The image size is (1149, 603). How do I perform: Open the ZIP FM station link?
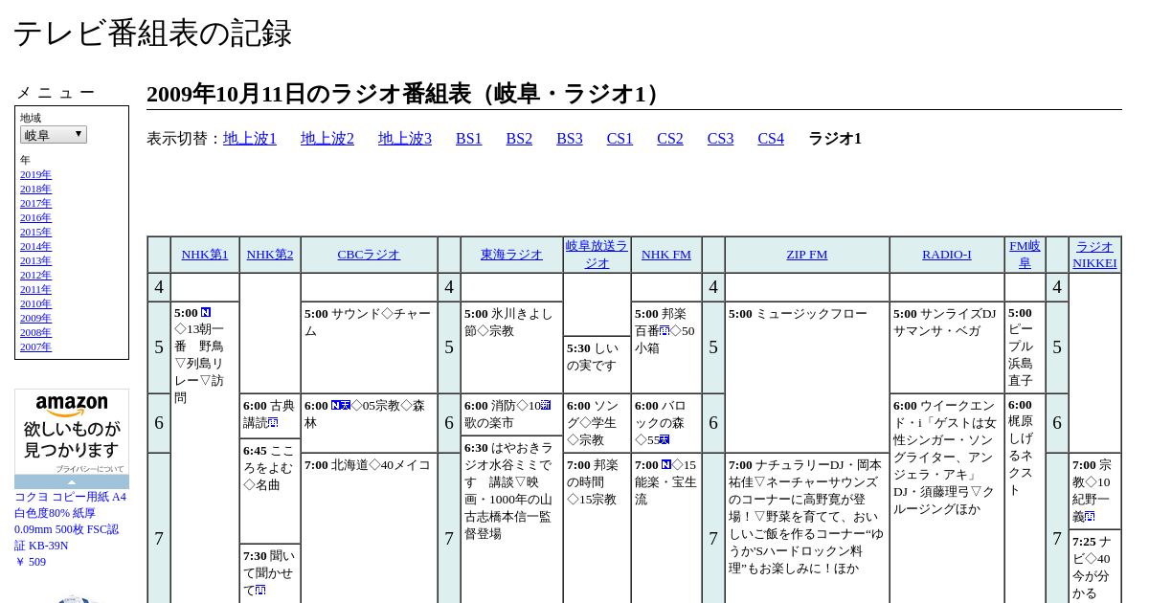tap(807, 255)
